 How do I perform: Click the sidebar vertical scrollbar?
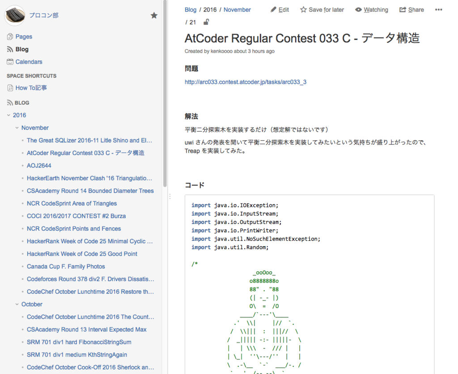165,94
